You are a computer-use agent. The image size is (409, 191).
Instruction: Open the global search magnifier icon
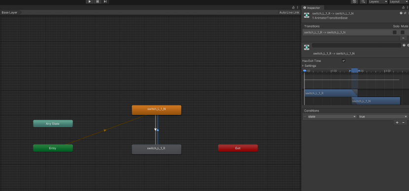363,1
